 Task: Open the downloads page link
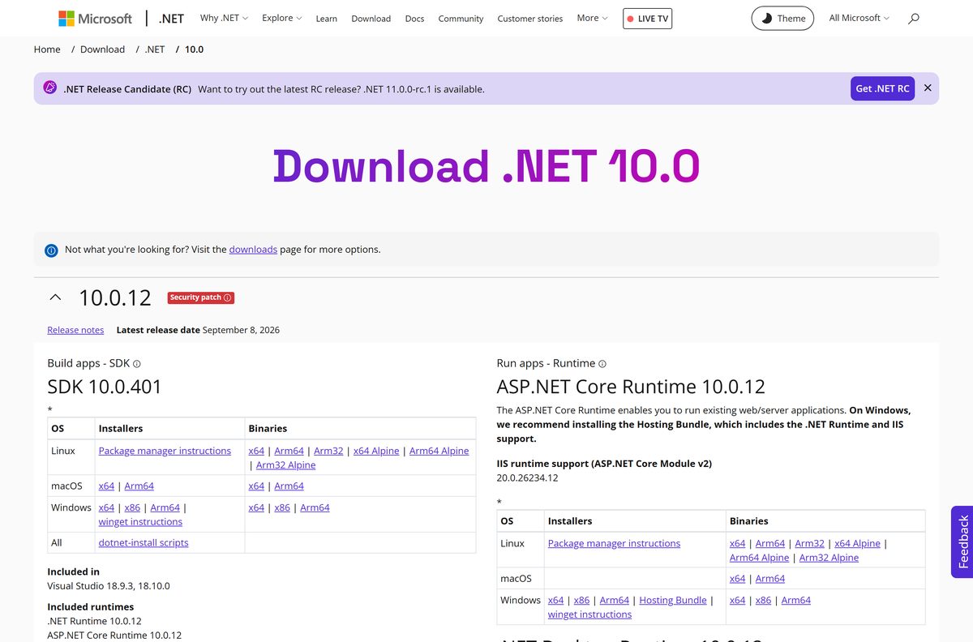[253, 250]
